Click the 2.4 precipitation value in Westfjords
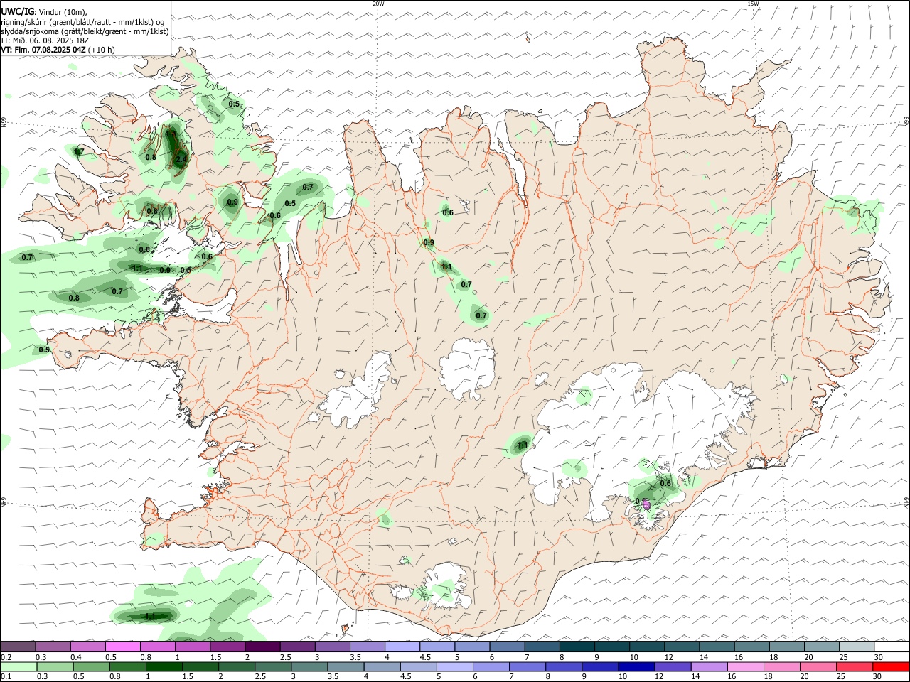 point(181,159)
